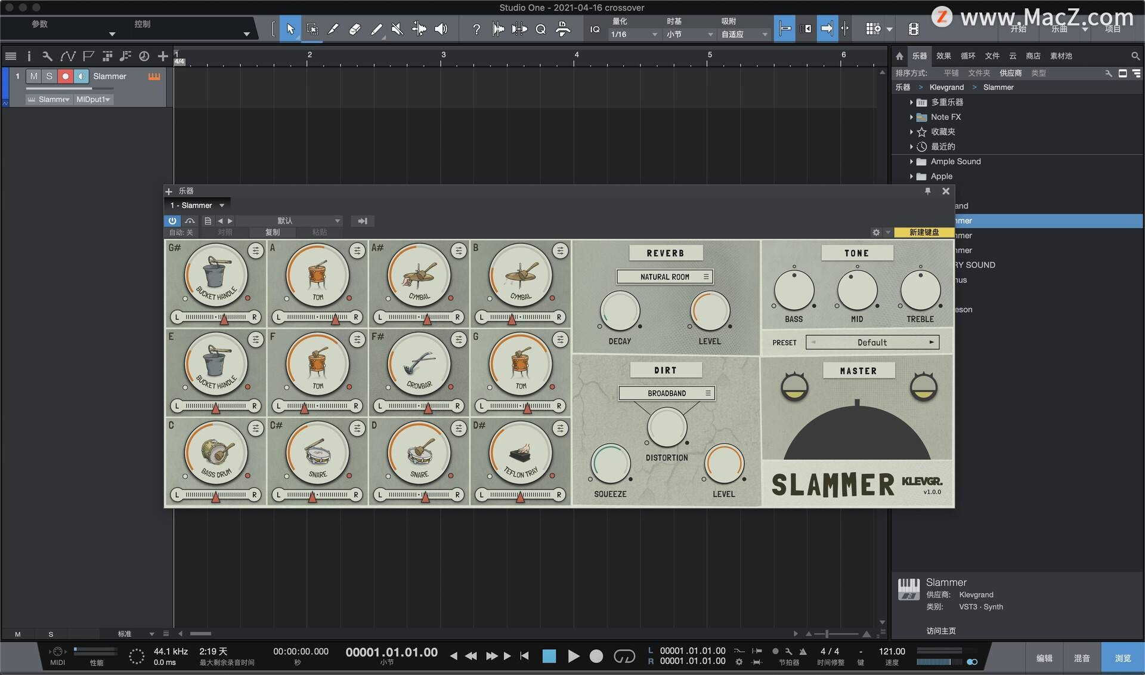Select the Range selection tool
This screenshot has height=675, width=1145.
click(x=312, y=29)
